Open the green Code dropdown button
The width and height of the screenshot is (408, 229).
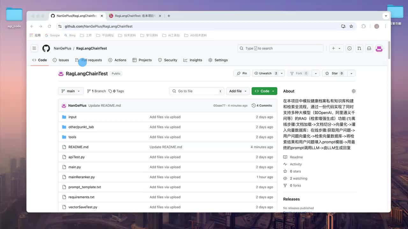pyautogui.click(x=264, y=91)
